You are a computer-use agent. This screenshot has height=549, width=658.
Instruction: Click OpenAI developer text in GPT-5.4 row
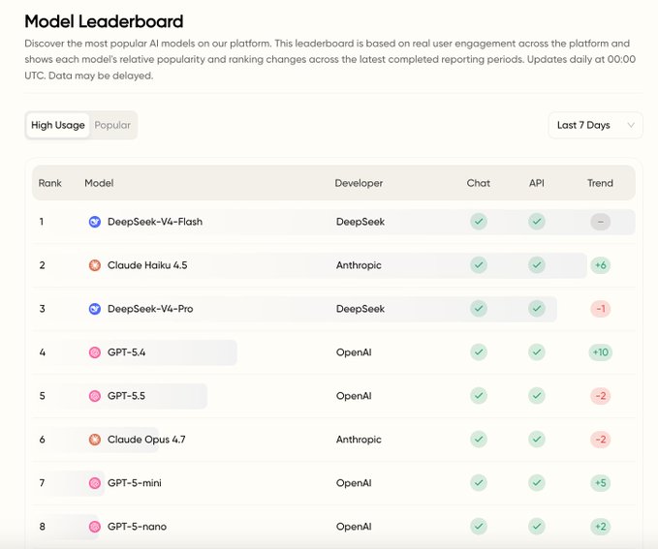pos(354,352)
